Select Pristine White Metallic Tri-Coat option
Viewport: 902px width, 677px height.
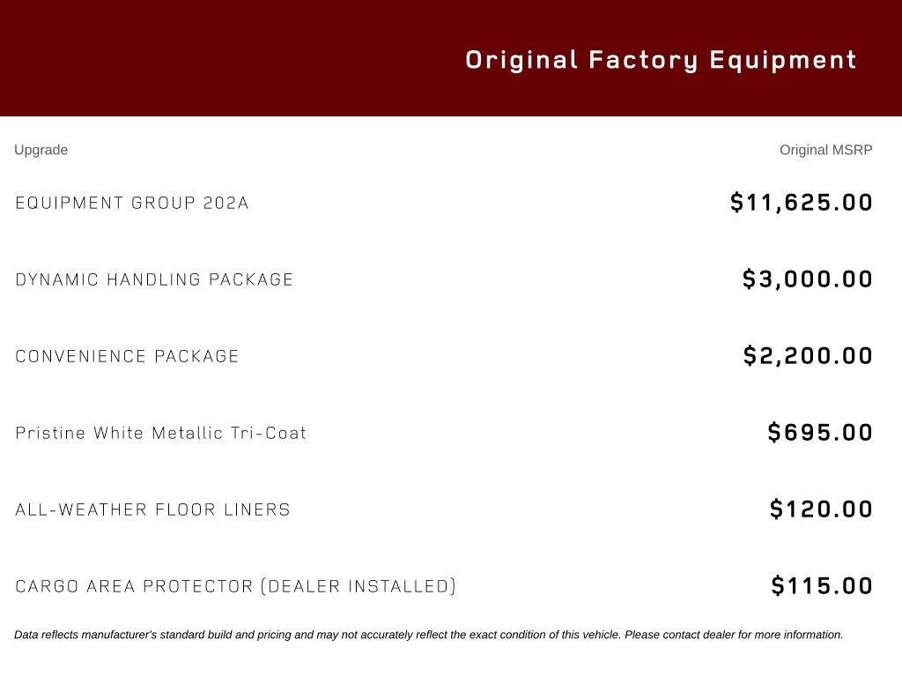tap(160, 433)
